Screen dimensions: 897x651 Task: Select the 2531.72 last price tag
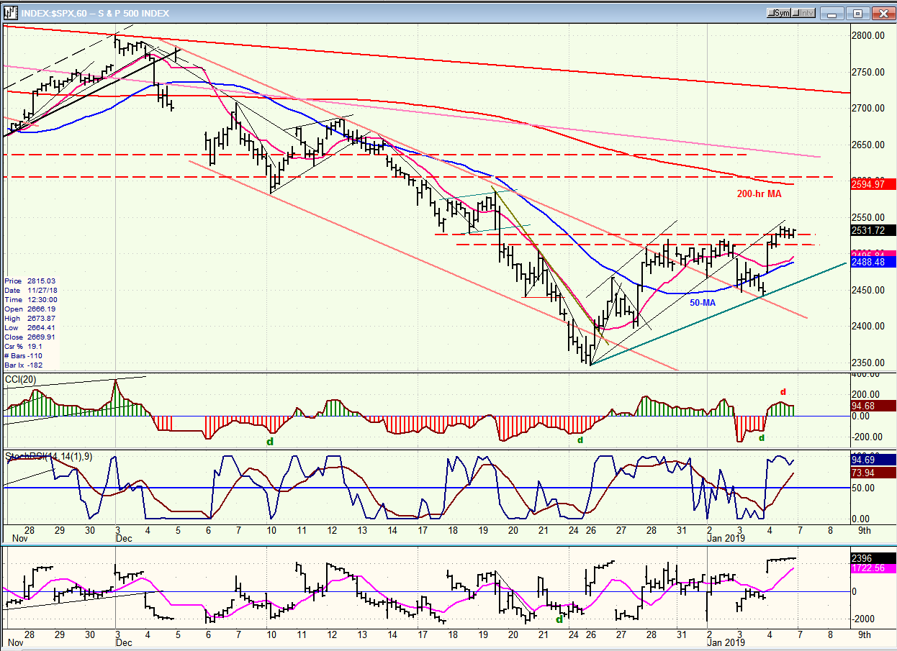[873, 230]
